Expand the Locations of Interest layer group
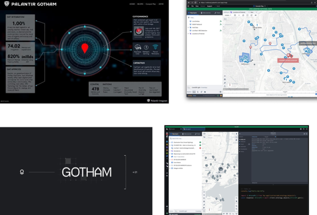The width and height of the screenshot is (317, 215). point(188,34)
